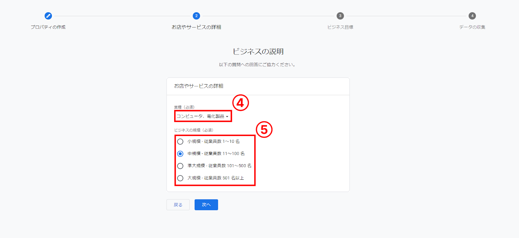
Task: Click step 3 circle icon for ビジネス目標
Action: tap(340, 16)
